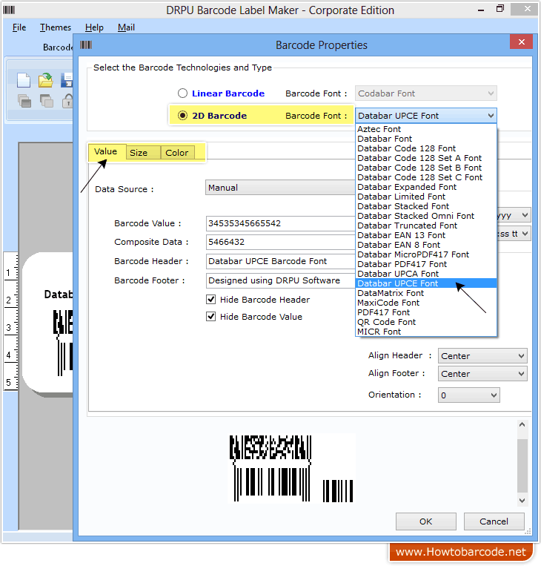Collapse the Databar UPCE Font combo box

coord(426,116)
